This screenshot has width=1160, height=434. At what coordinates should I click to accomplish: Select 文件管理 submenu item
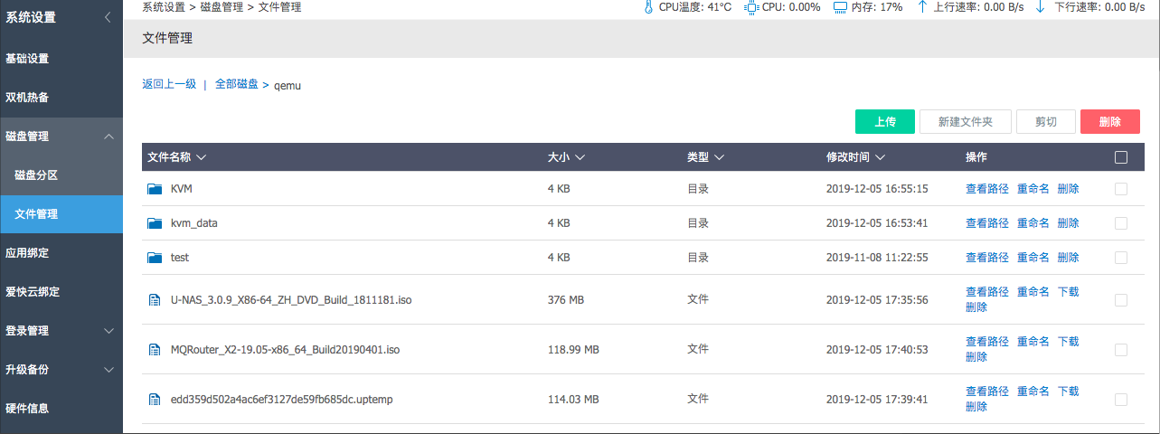click(x=61, y=214)
